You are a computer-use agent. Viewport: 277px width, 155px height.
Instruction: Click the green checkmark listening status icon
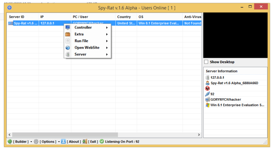pos(102,141)
